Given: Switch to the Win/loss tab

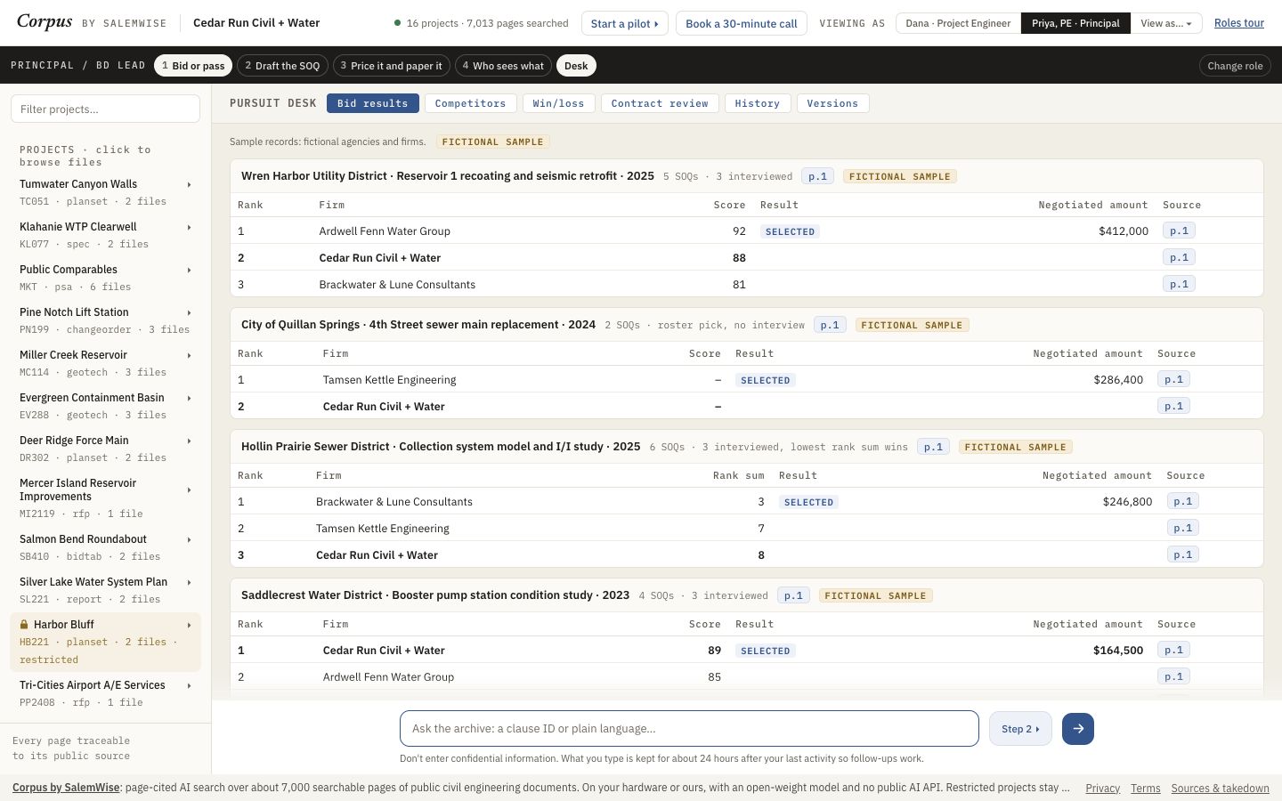Looking at the screenshot, I should (558, 103).
